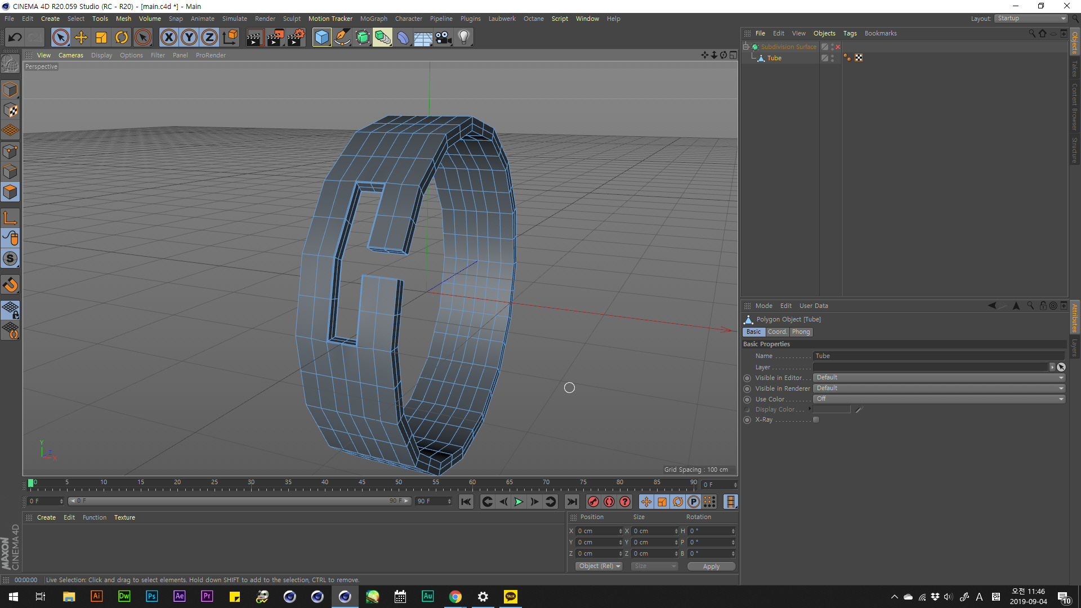The image size is (1081, 608).
Task: Switch to Points mode
Action: (x=10, y=151)
